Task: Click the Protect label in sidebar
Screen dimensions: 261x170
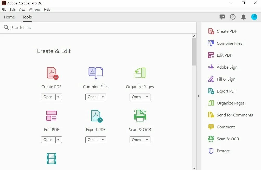Action: 223,151
